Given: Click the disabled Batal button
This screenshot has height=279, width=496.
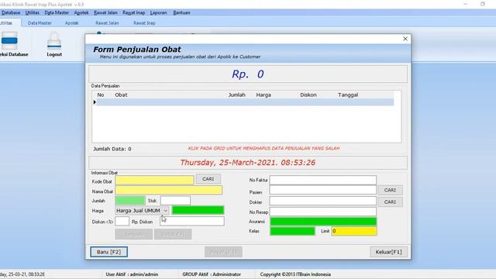Looking at the screenshot, I should coord(173,234).
